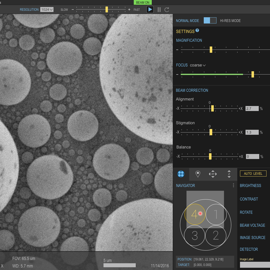The image size is (270, 270).
Task: Click the 5 um scale bar
Action: pos(119,265)
